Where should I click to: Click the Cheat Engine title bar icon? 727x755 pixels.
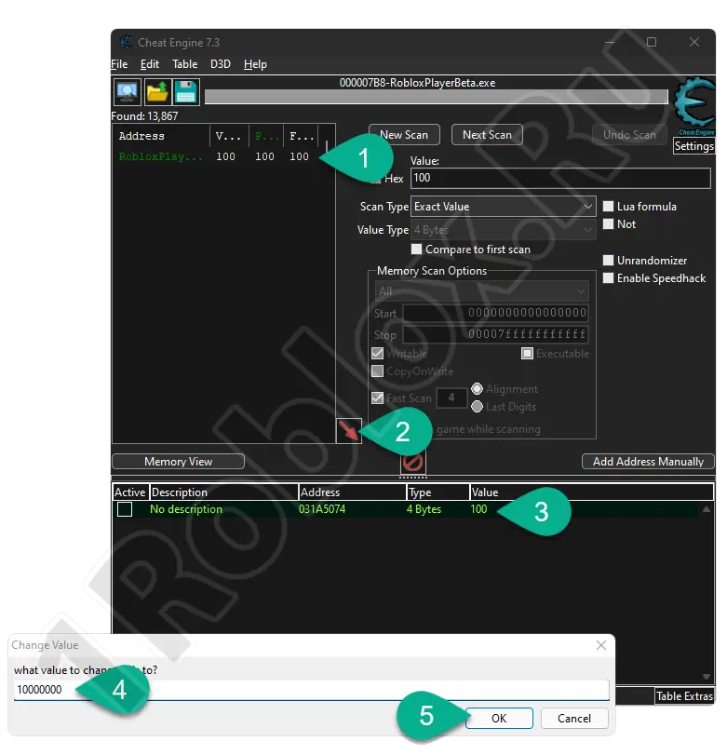point(127,43)
